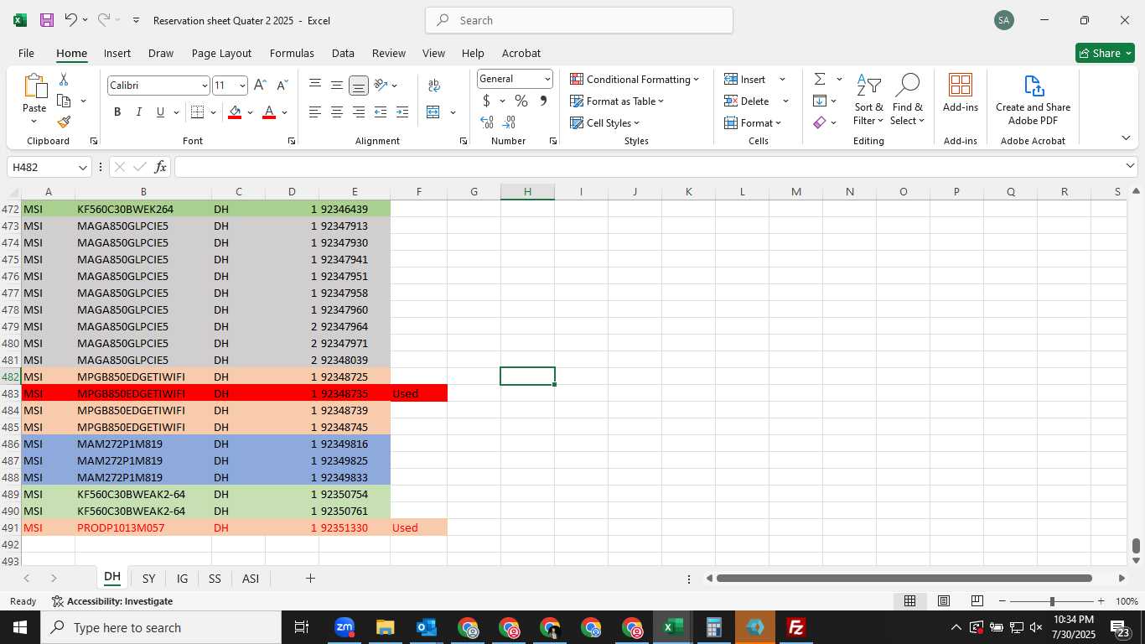This screenshot has height=644, width=1145.
Task: Apply percent style
Action: pos(521,101)
